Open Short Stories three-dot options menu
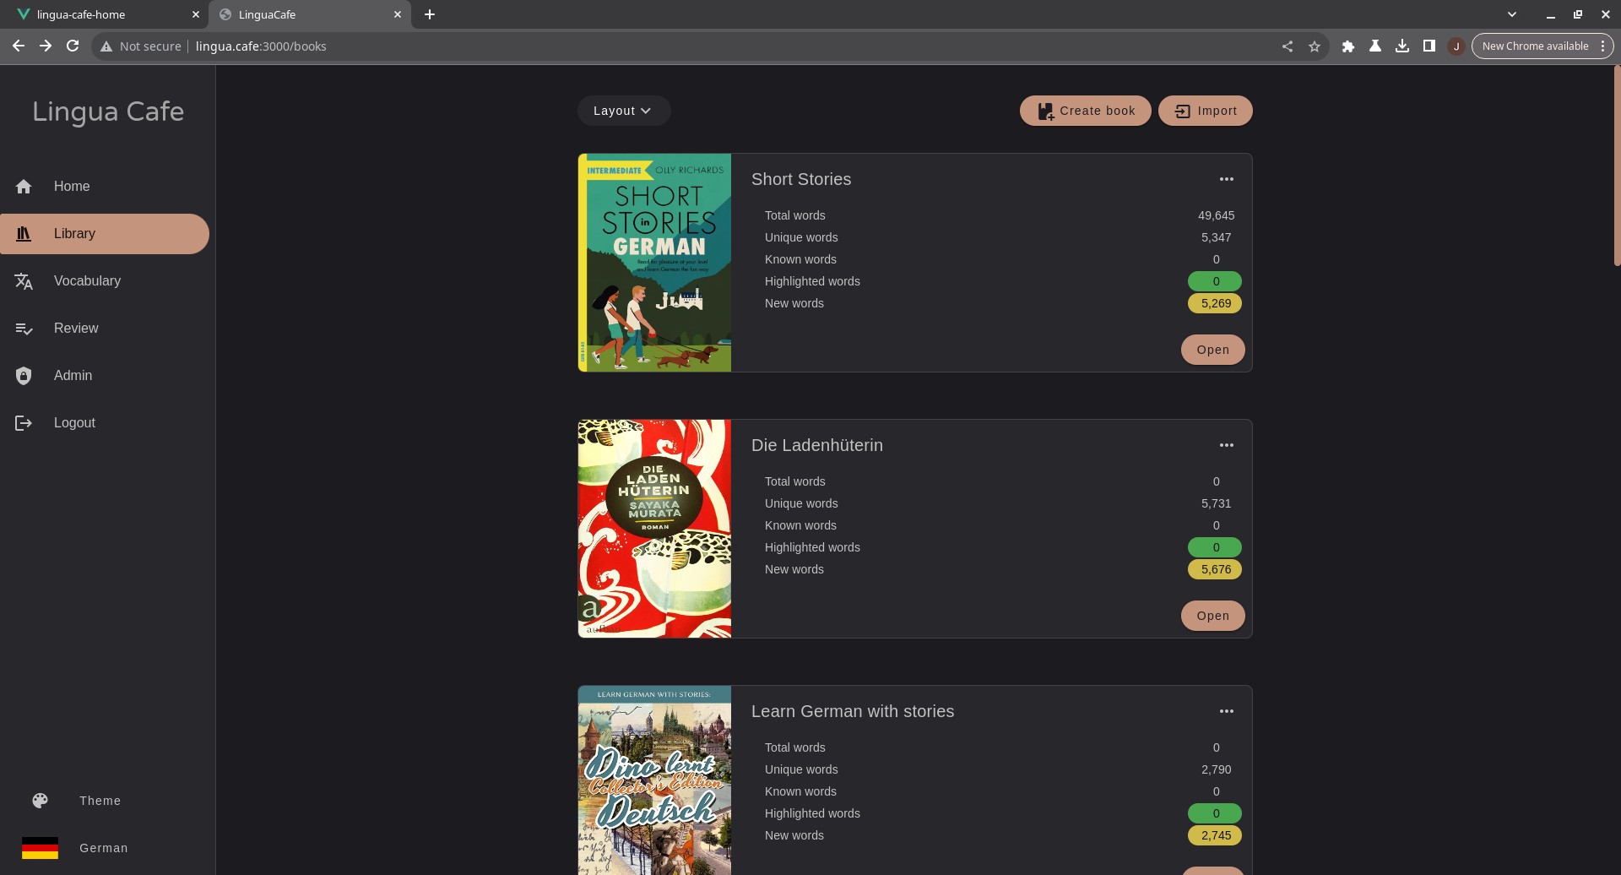Viewport: 1621px width, 875px height. tap(1227, 179)
